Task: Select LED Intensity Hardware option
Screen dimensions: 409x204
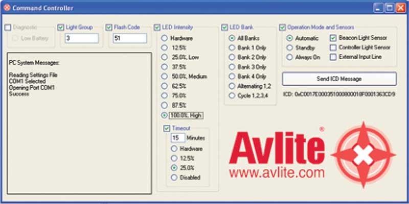Action: [164, 38]
